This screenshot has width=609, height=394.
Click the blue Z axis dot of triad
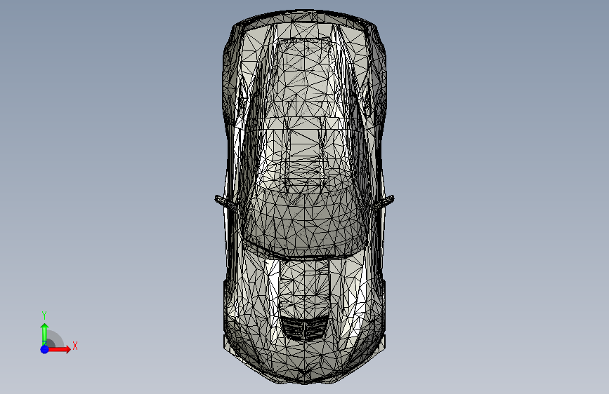point(45,349)
